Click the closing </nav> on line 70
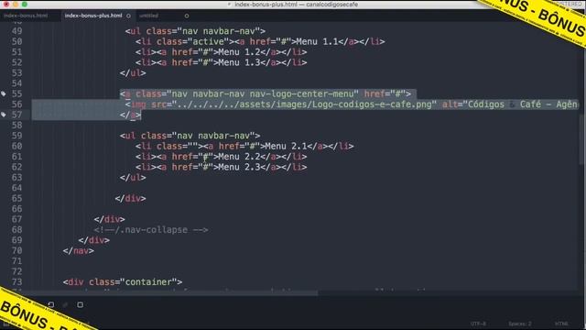Image resolution: width=586 pixels, height=330 pixels. coord(79,250)
